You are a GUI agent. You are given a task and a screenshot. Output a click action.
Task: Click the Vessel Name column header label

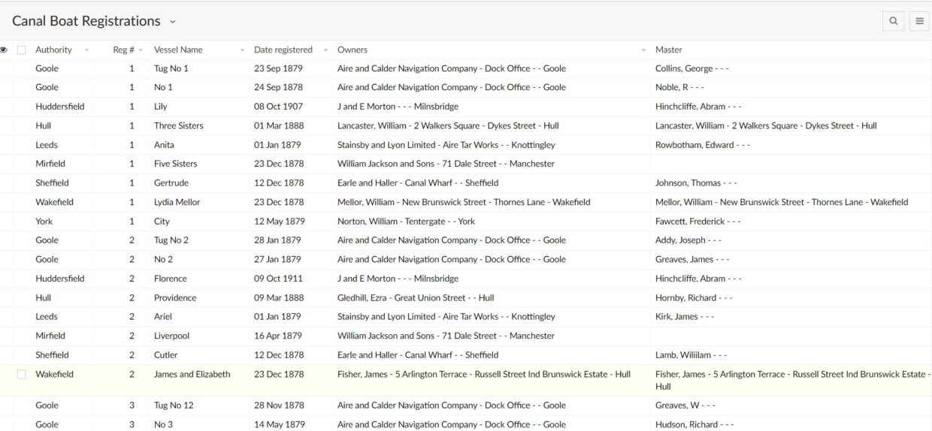pyautogui.click(x=178, y=50)
